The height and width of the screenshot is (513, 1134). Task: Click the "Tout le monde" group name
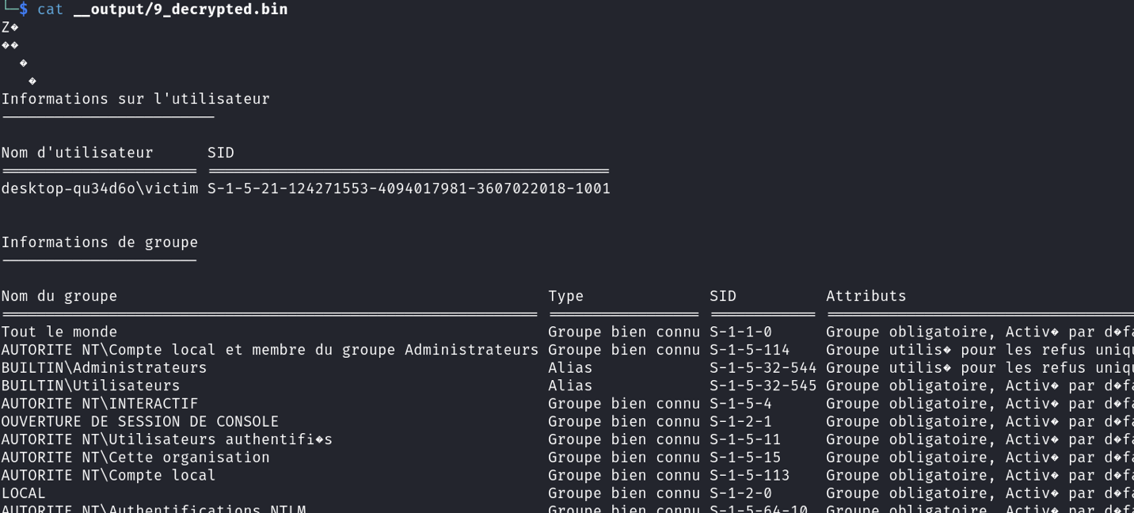tap(59, 332)
